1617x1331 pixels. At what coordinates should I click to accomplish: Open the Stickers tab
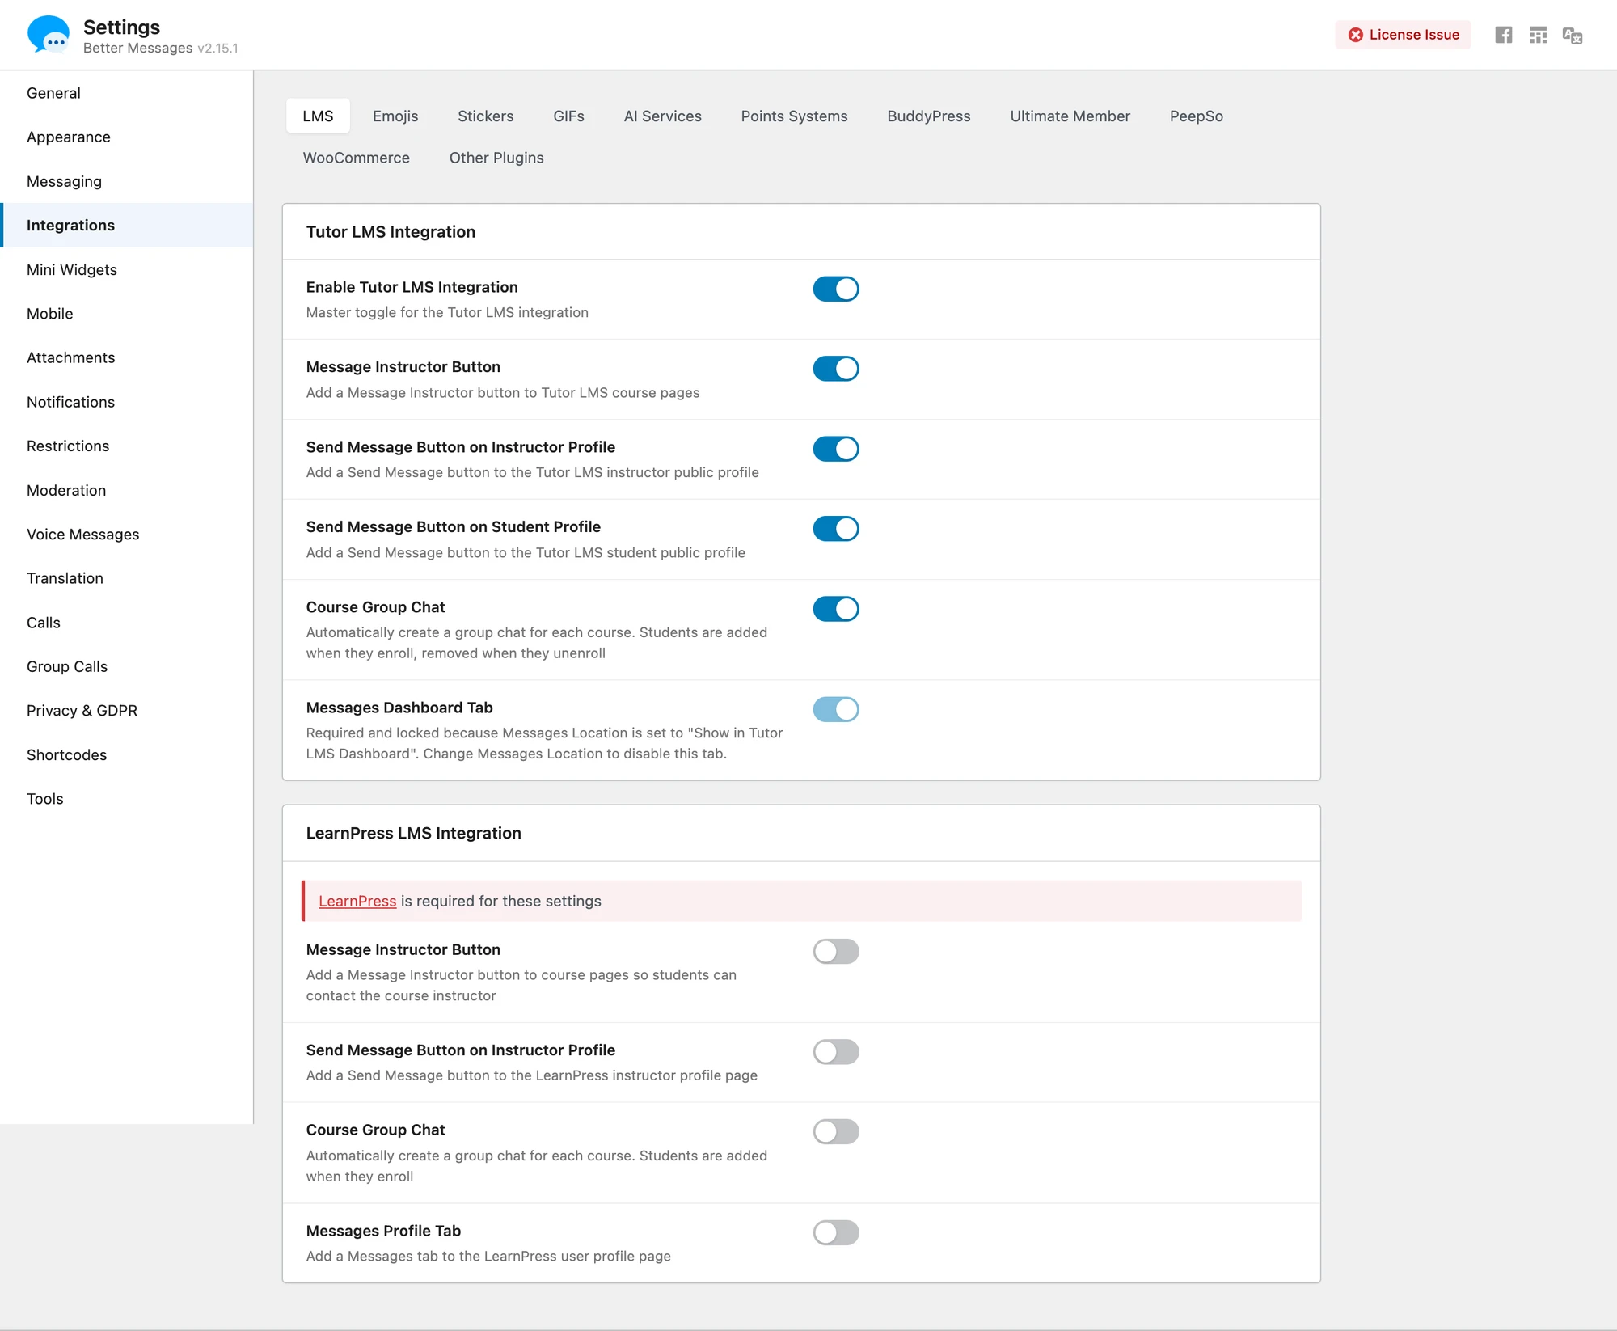pyautogui.click(x=485, y=116)
